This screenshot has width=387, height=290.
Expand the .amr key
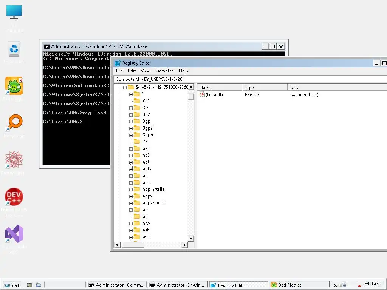pos(131,183)
